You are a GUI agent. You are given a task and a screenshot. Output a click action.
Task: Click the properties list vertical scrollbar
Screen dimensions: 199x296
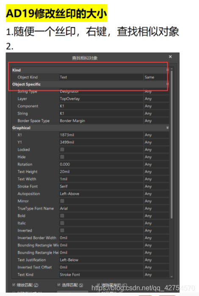click(171, 145)
